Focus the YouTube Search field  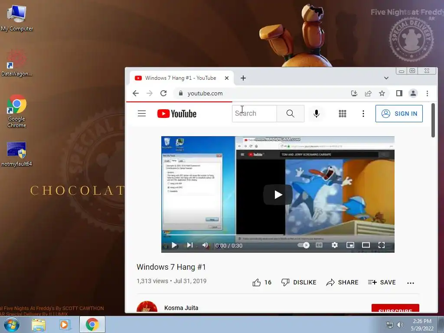point(254,114)
